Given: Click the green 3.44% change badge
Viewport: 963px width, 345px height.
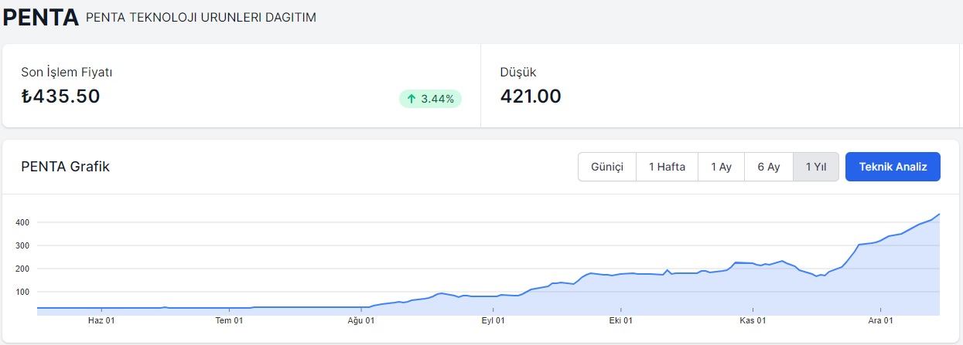Looking at the screenshot, I should 430,99.
